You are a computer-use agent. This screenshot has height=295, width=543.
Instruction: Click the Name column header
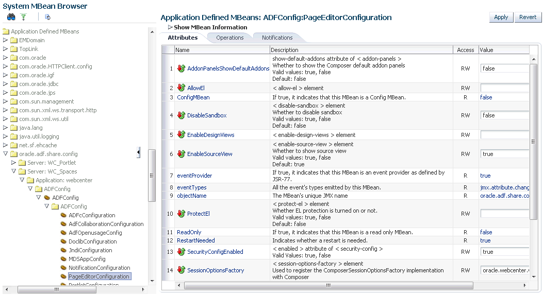coord(222,50)
